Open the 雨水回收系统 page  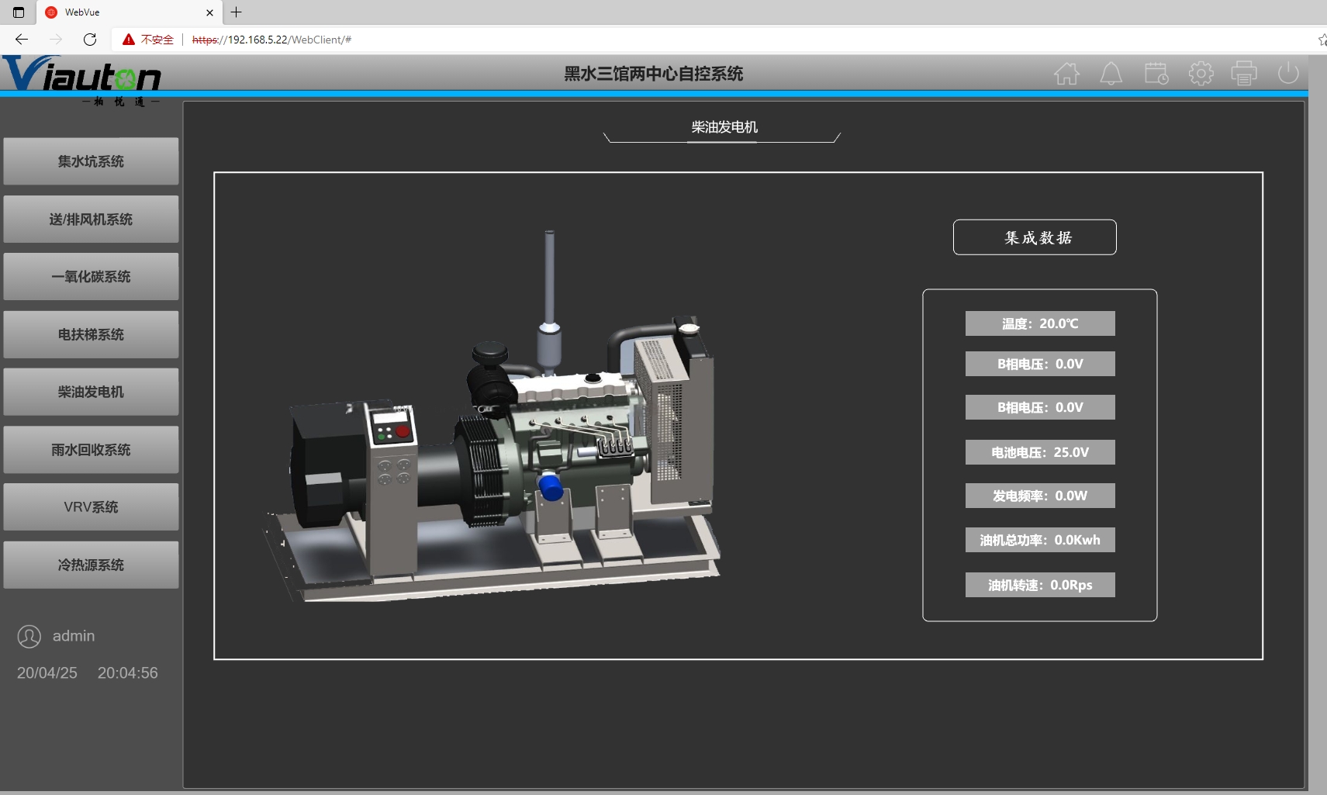[91, 450]
